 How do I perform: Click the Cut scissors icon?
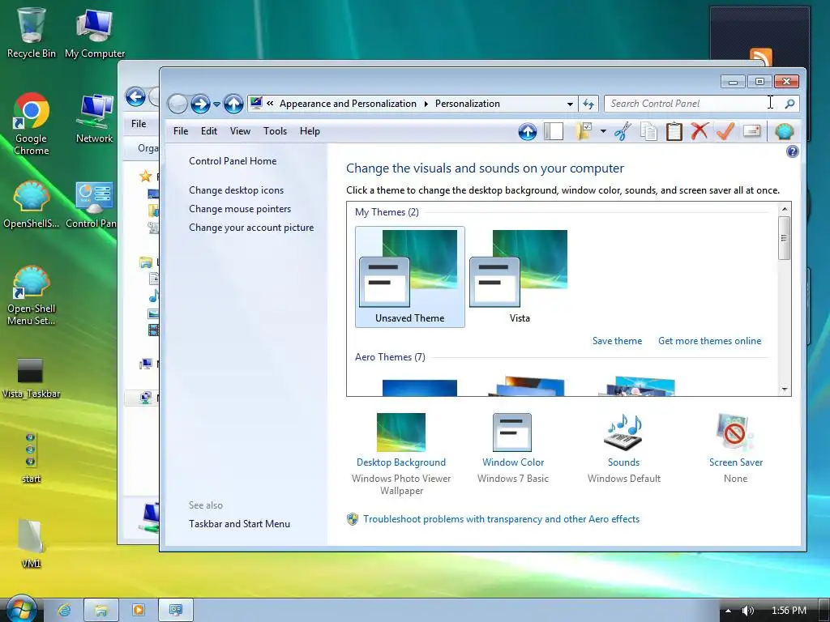point(622,131)
